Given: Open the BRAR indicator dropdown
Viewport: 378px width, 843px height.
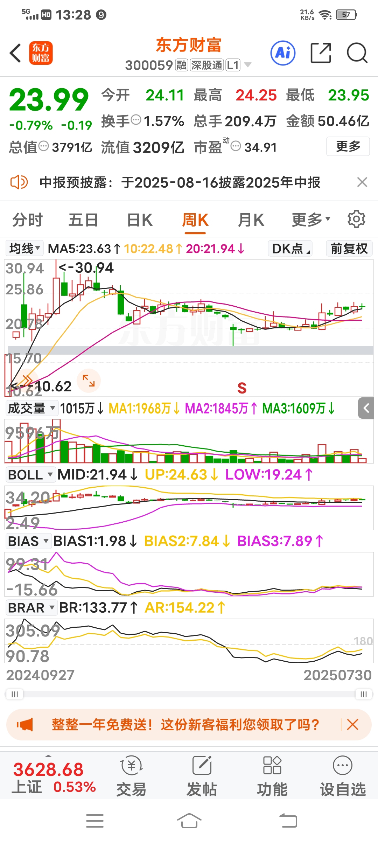Looking at the screenshot, I should (x=31, y=608).
